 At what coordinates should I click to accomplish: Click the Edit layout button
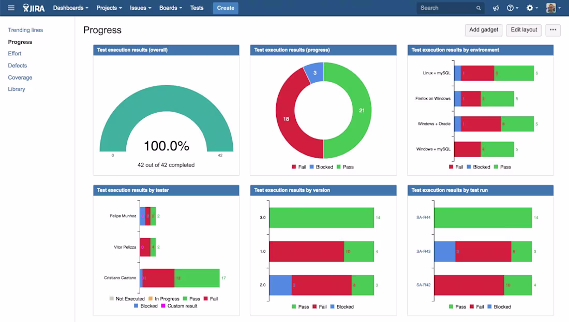point(524,30)
